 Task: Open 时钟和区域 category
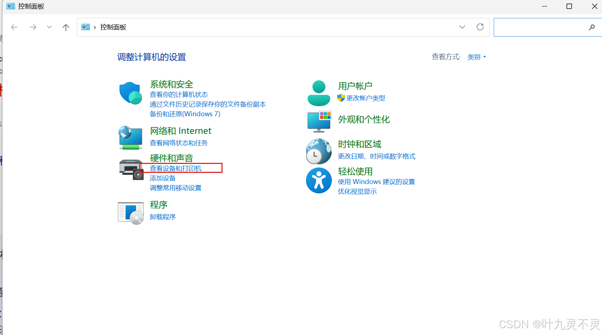pos(360,144)
